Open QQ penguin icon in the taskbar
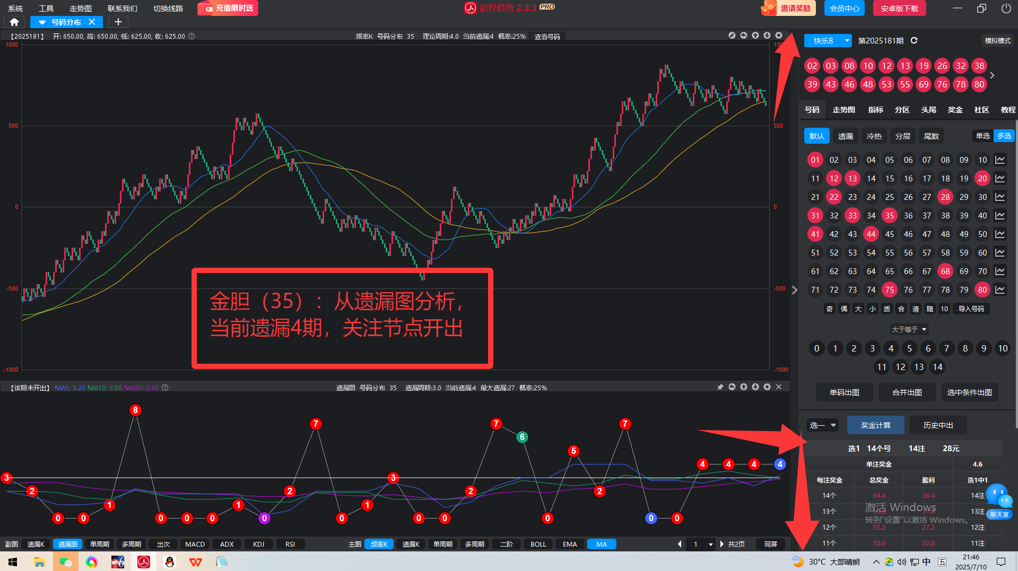1018x571 pixels. [x=170, y=561]
